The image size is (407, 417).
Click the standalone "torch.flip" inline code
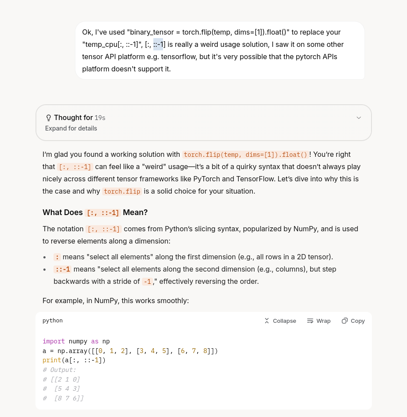click(122, 191)
